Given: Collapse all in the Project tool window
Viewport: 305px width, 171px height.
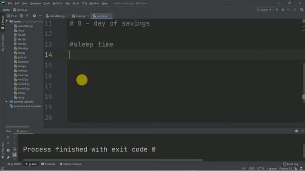Looking at the screenshot, I should coord(27,16).
